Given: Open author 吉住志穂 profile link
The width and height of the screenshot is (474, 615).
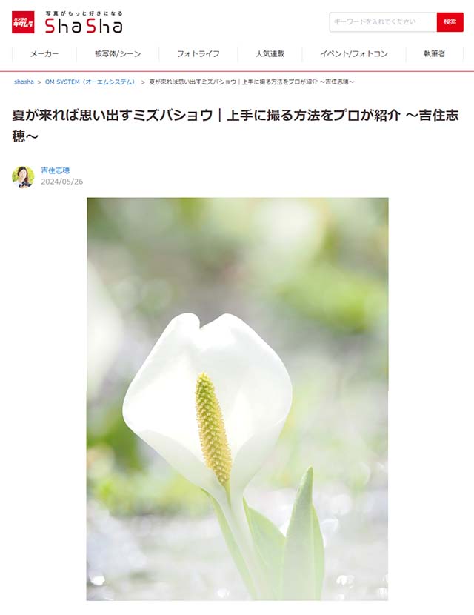Looking at the screenshot, I should pos(56,170).
